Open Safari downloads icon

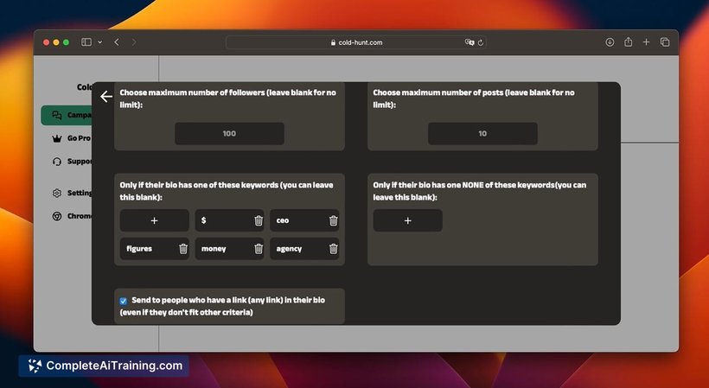tap(610, 42)
